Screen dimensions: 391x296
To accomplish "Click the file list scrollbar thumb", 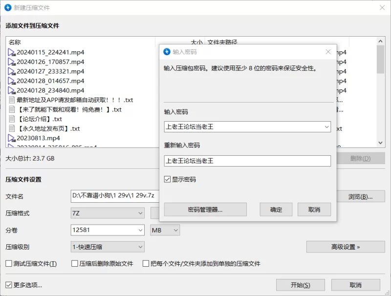I will click(x=380, y=59).
